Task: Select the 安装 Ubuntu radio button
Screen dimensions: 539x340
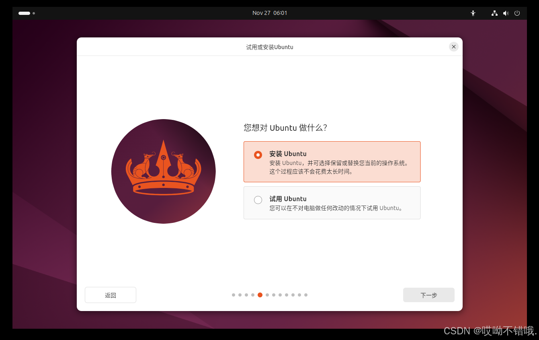Action: coord(258,155)
